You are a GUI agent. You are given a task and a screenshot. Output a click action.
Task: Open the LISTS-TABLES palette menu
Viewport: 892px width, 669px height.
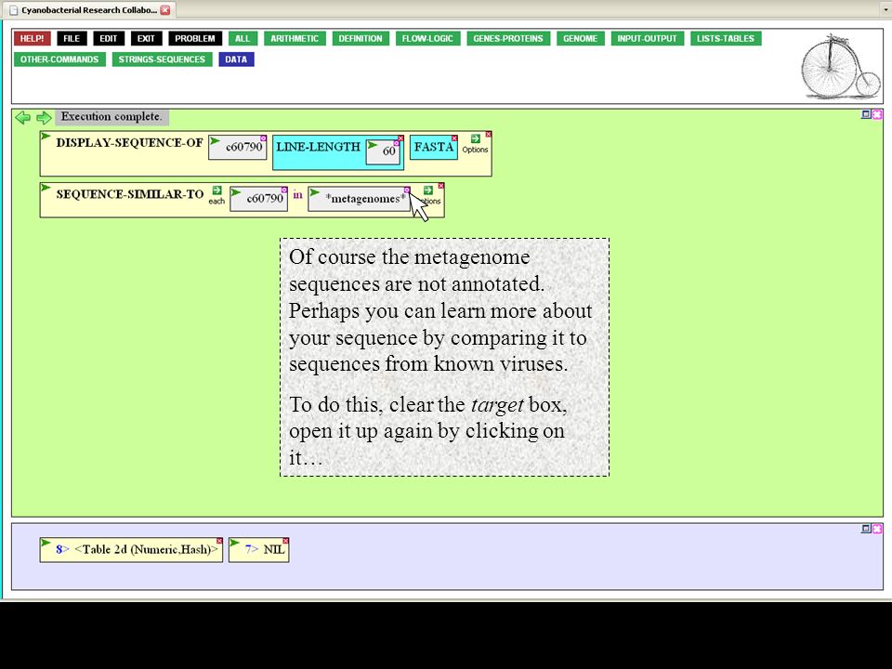(x=726, y=39)
